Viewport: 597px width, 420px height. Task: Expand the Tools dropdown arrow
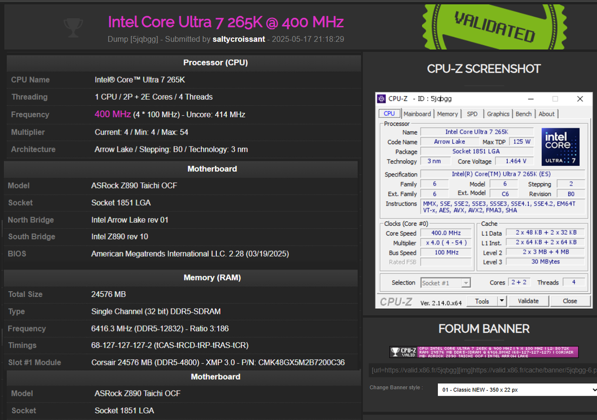[502, 301]
